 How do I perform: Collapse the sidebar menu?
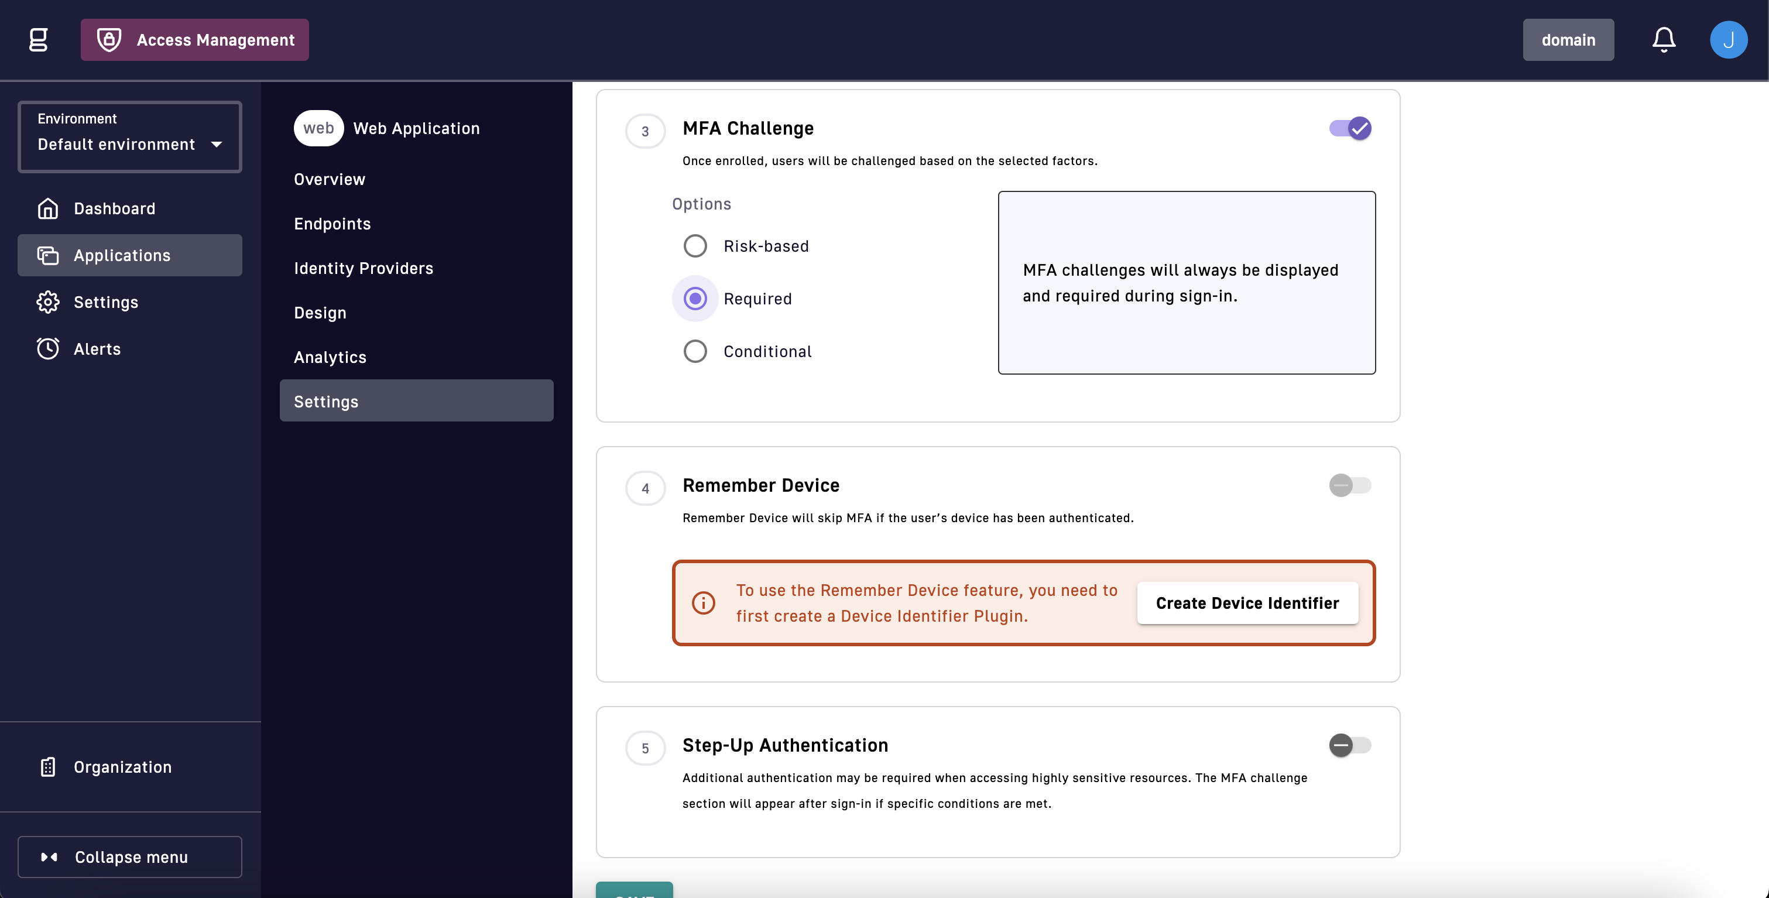[130, 857]
